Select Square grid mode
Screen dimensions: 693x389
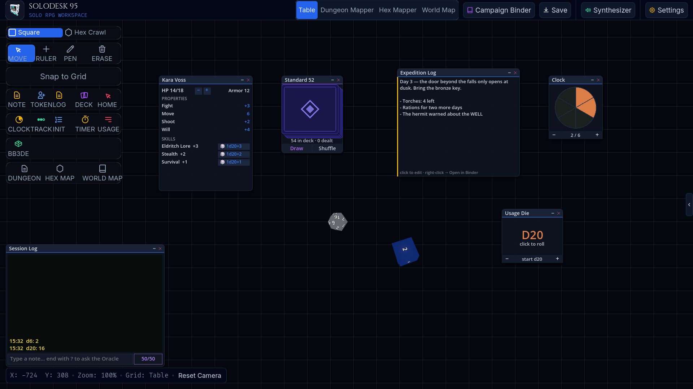(35, 32)
